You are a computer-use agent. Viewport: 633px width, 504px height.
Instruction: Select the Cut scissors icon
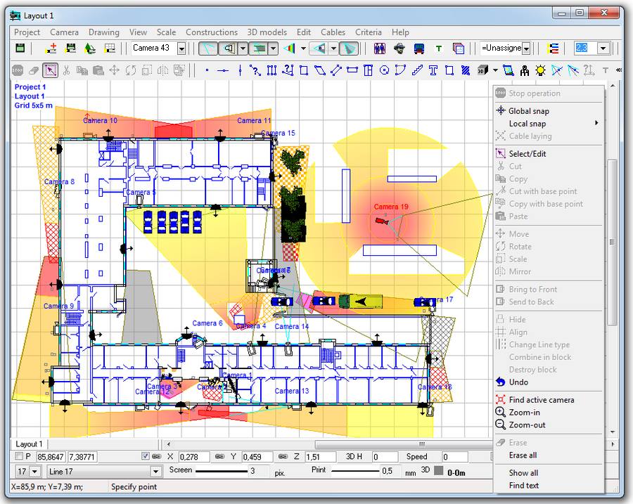coord(66,70)
